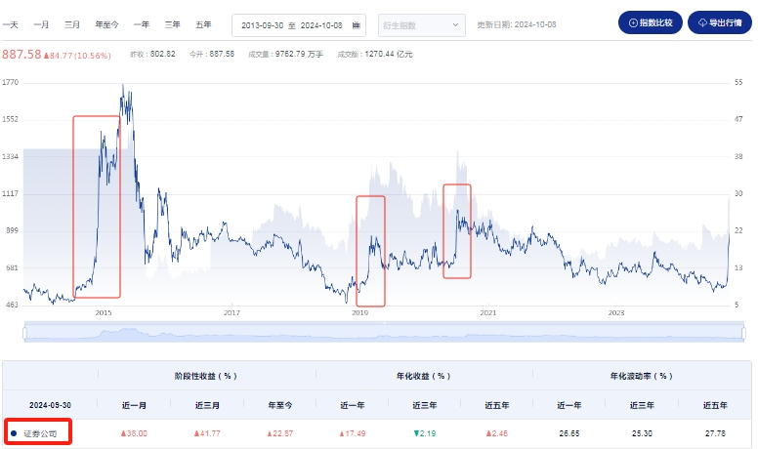Click the mini chart range navigator
758x449 pixels.
[x=384, y=332]
